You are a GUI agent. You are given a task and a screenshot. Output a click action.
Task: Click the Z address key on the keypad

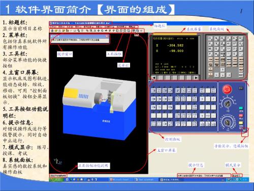click(x=223, y=44)
